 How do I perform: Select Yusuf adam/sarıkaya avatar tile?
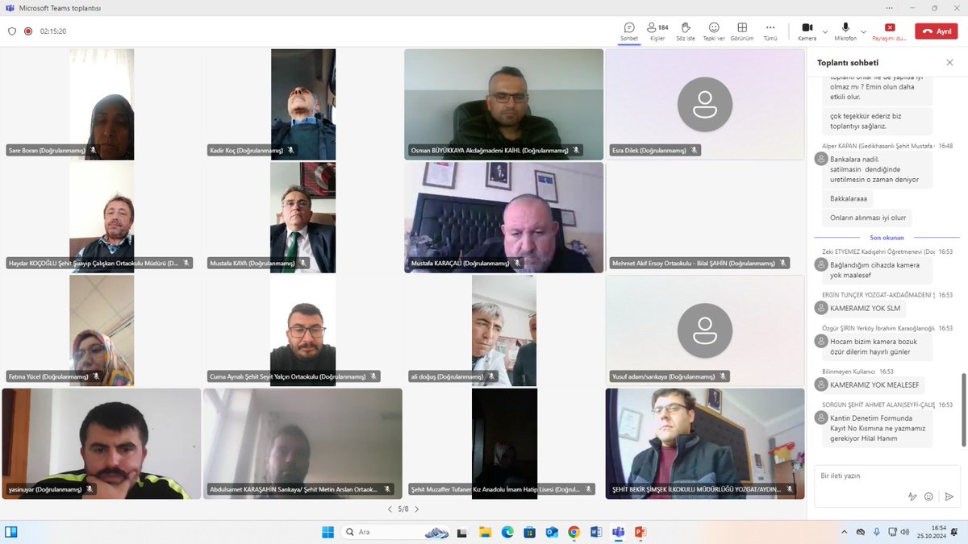(705, 330)
